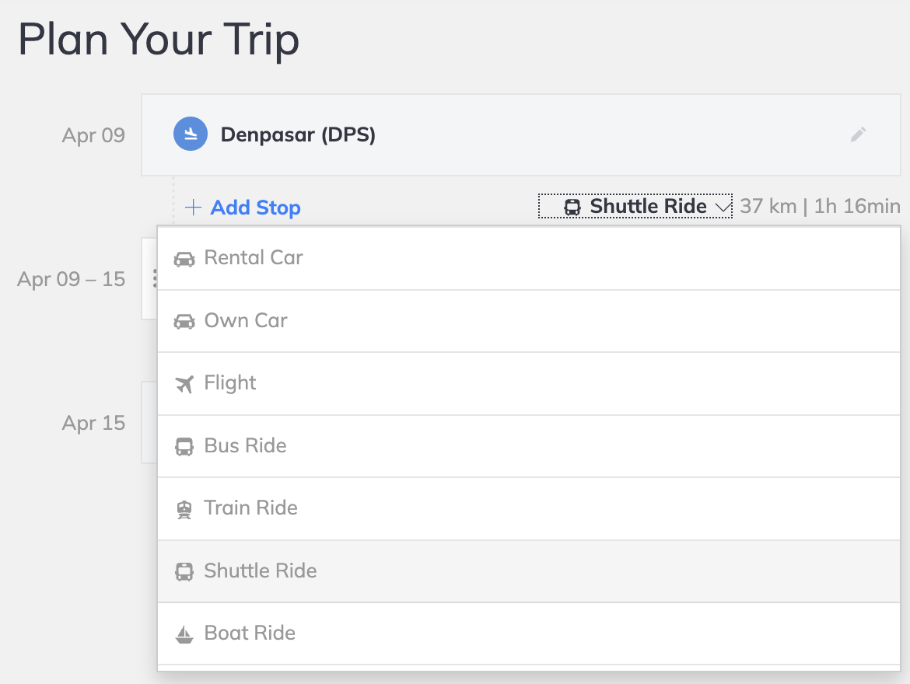Viewport: 910px width, 684px height.
Task: Click the shuttle icon in highlighted option
Action: tap(184, 571)
